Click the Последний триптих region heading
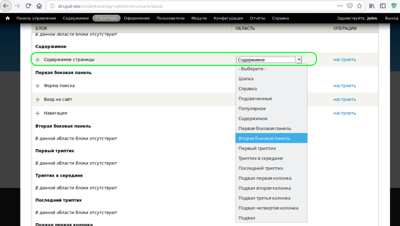The width and height of the screenshot is (400, 226). click(x=58, y=200)
